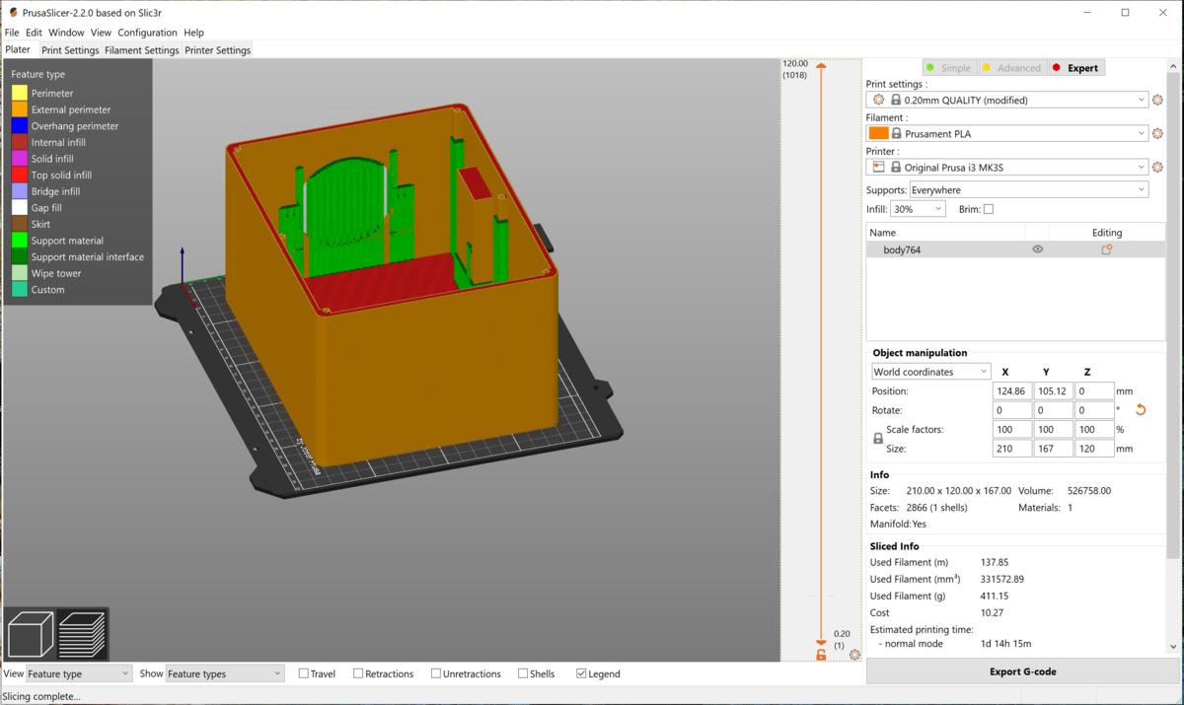Open the Configuration menu
Screen dimensions: 1184x705
click(x=147, y=33)
